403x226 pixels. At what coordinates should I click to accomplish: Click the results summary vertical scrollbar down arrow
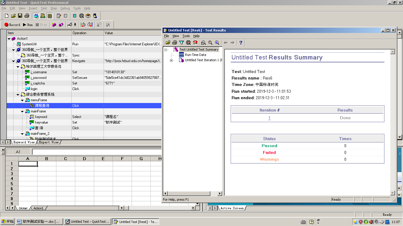[x=392, y=193]
